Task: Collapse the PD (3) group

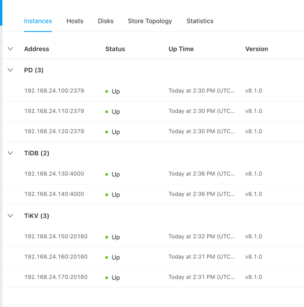Action: (10, 70)
